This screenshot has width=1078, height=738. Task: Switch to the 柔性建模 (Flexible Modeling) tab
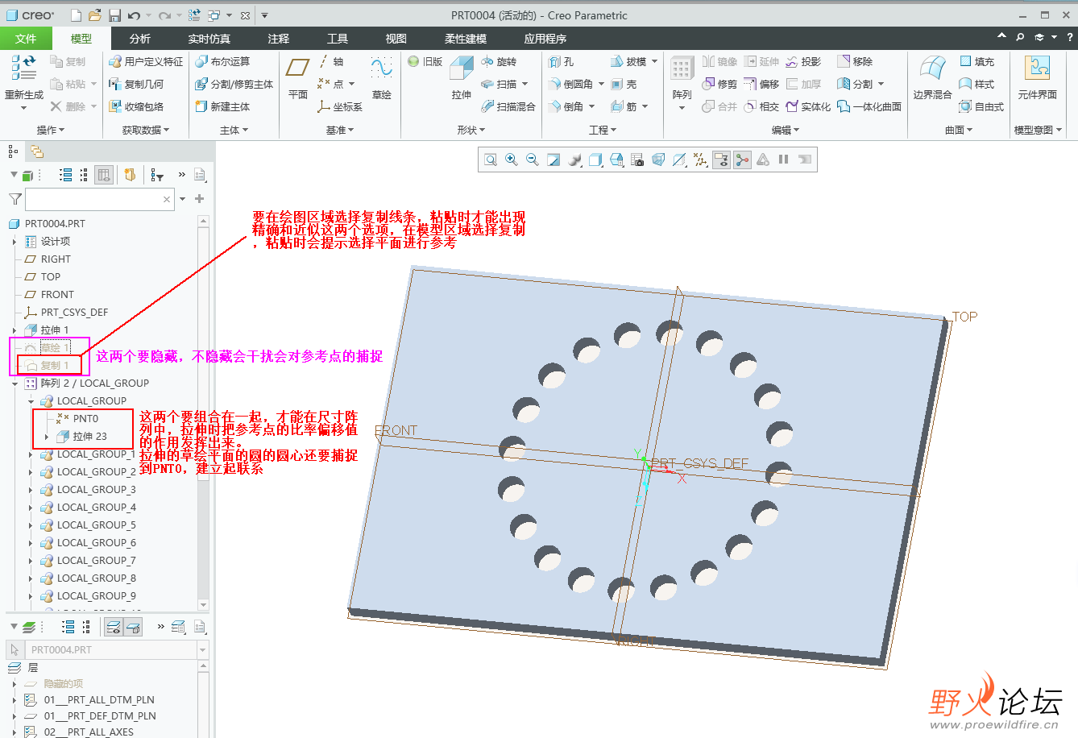pos(466,38)
